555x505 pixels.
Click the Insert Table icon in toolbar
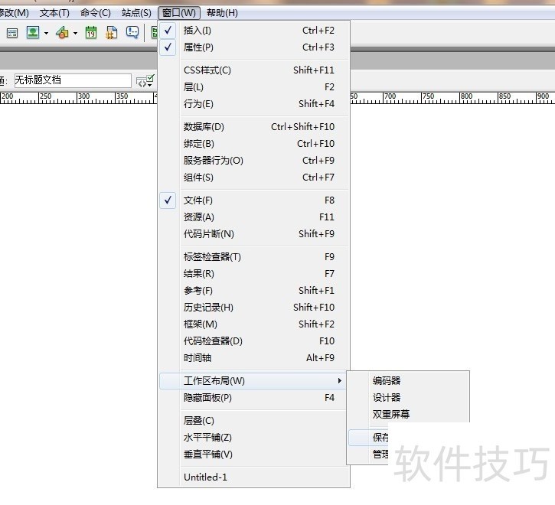coord(12,33)
